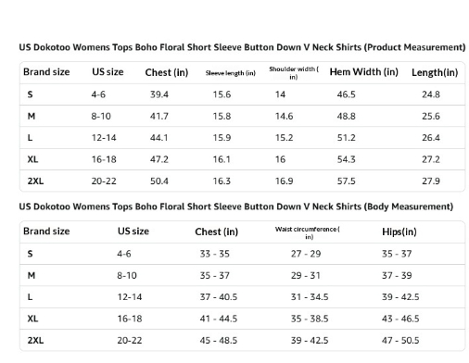Select the Hem Width (in) column header
469x363 pixels.
364,72
